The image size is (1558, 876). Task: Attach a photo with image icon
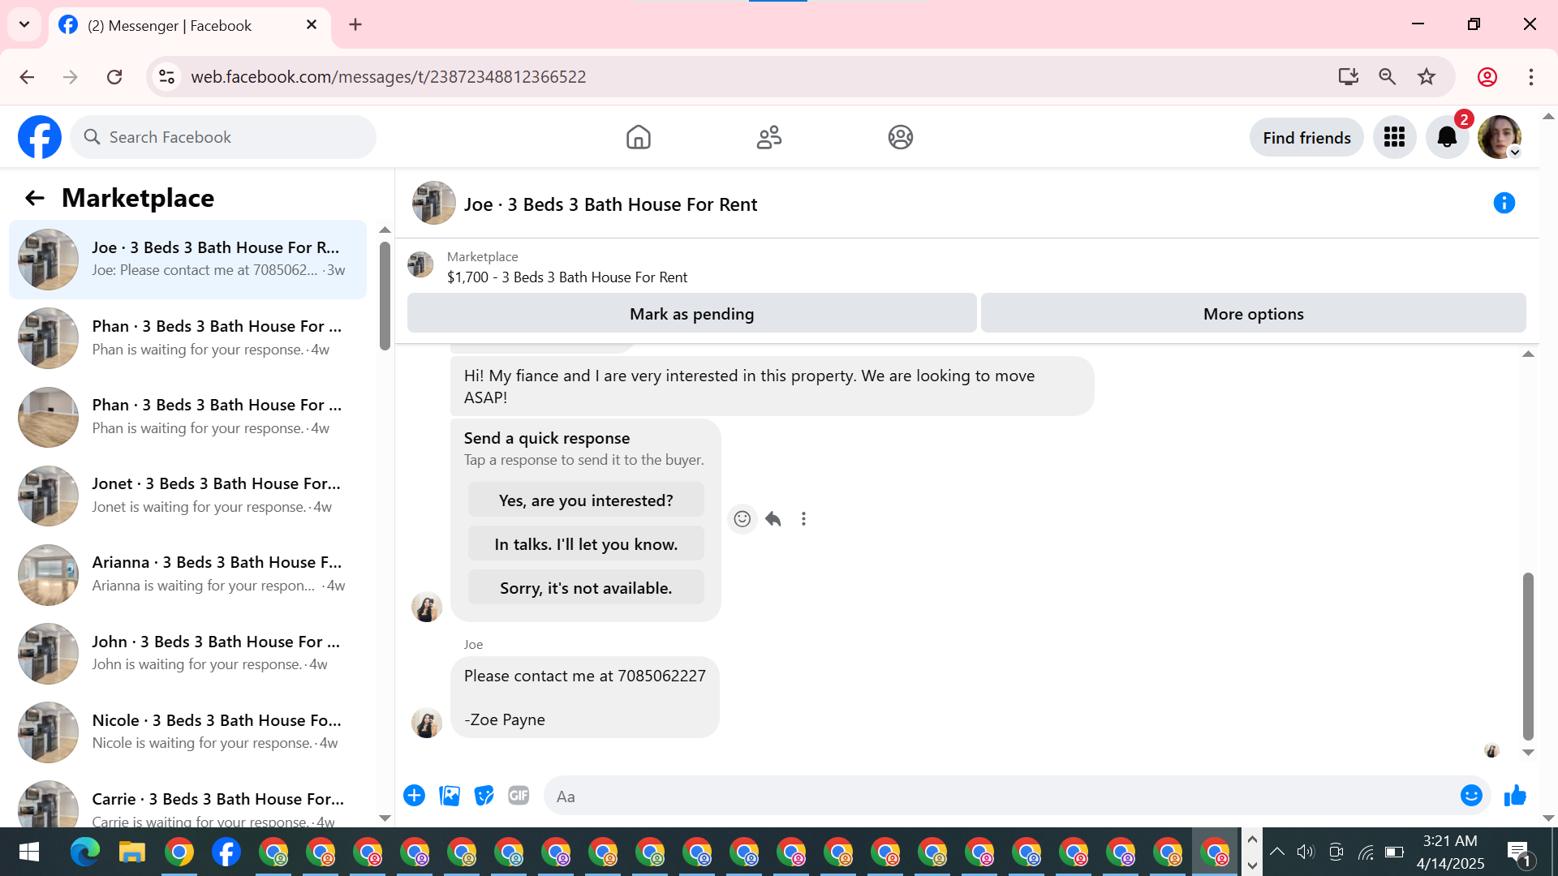450,796
